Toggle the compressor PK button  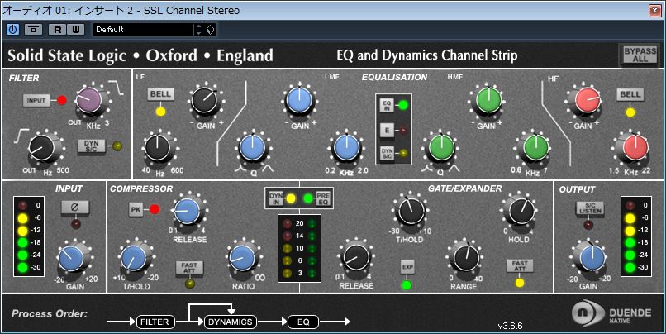point(136,209)
